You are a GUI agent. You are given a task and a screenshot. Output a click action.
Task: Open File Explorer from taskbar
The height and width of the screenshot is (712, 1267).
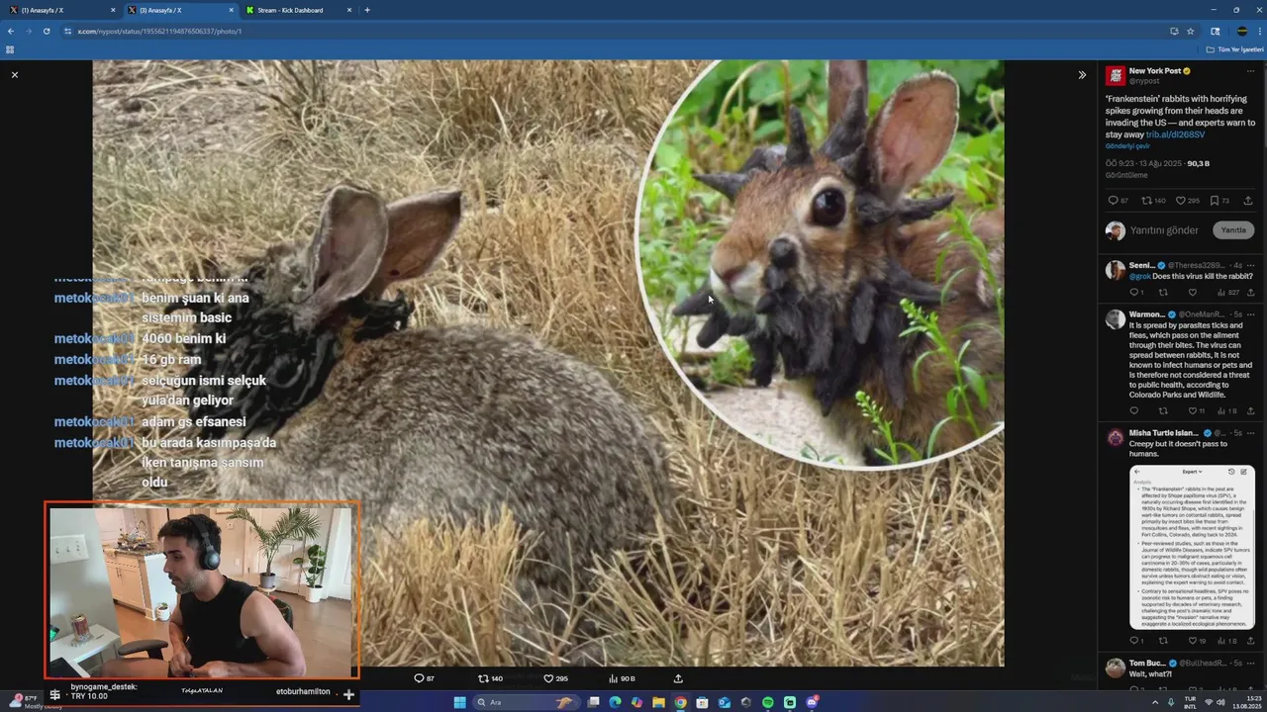tap(658, 702)
